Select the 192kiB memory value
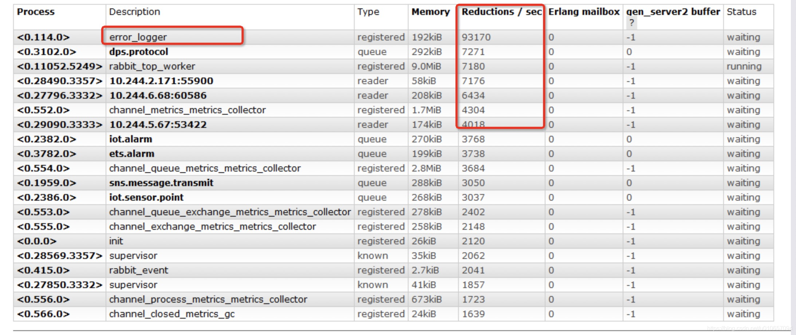This screenshot has width=796, height=335. tap(427, 37)
